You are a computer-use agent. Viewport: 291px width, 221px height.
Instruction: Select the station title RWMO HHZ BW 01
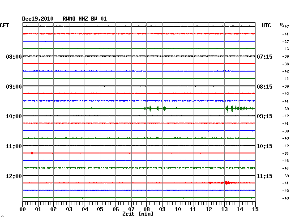coord(85,19)
